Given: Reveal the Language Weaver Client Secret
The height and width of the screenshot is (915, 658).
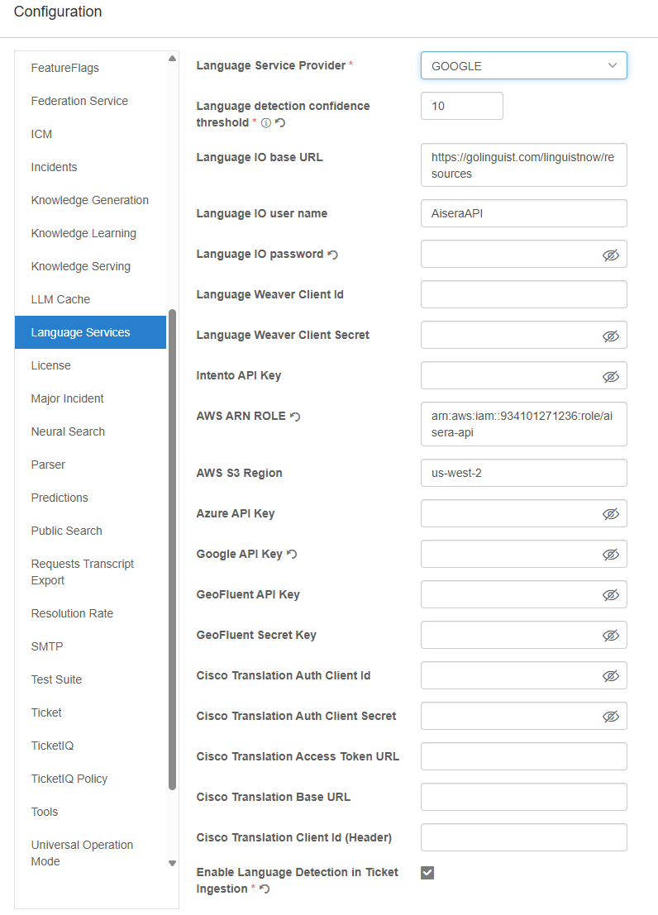Looking at the screenshot, I should point(610,336).
